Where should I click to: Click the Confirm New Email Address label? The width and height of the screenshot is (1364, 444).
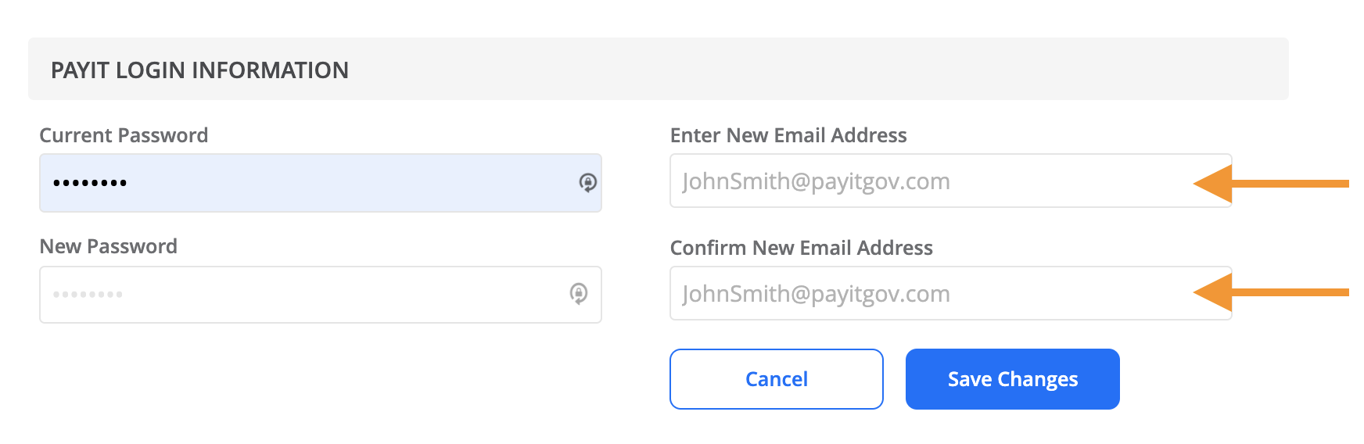click(x=802, y=248)
